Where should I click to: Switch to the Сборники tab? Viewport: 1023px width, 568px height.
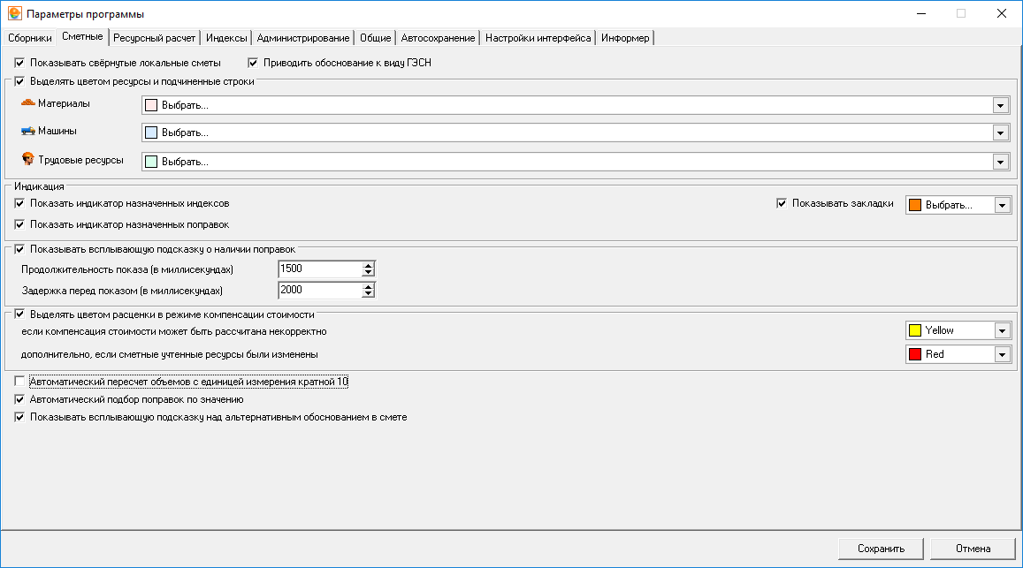29,38
